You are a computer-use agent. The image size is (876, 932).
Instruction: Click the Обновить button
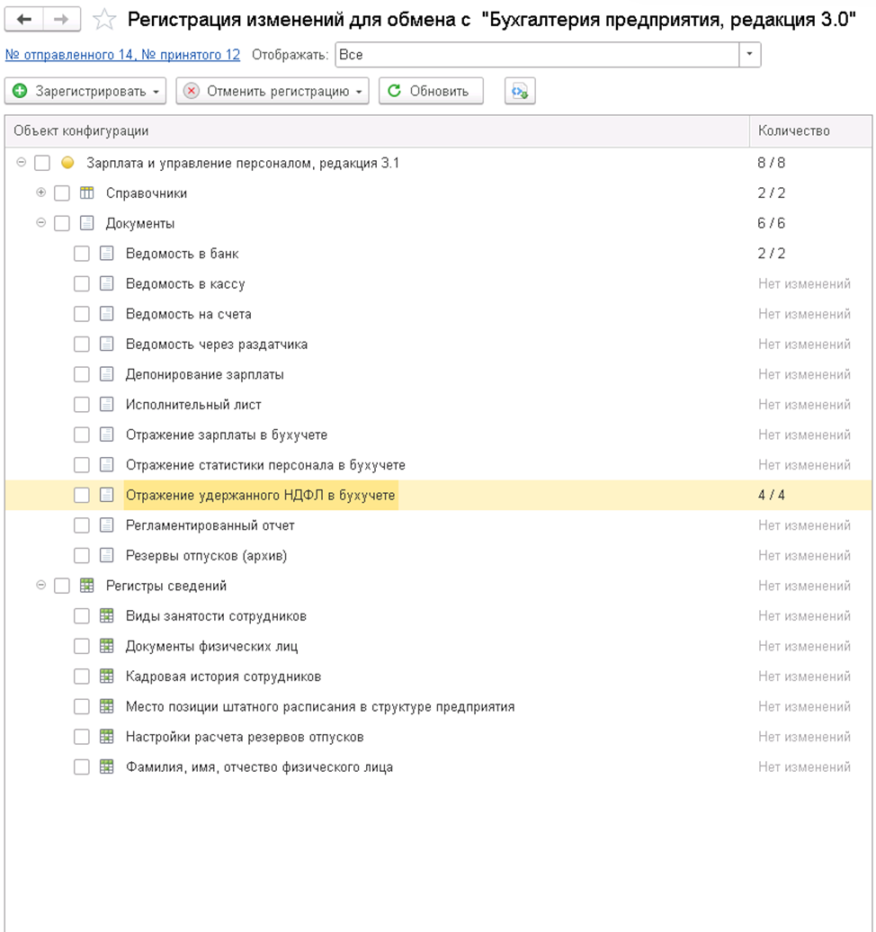[x=432, y=91]
